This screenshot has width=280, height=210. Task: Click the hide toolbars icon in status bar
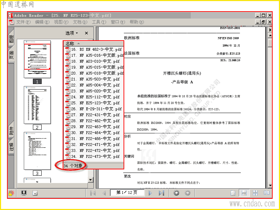(x=35, y=193)
